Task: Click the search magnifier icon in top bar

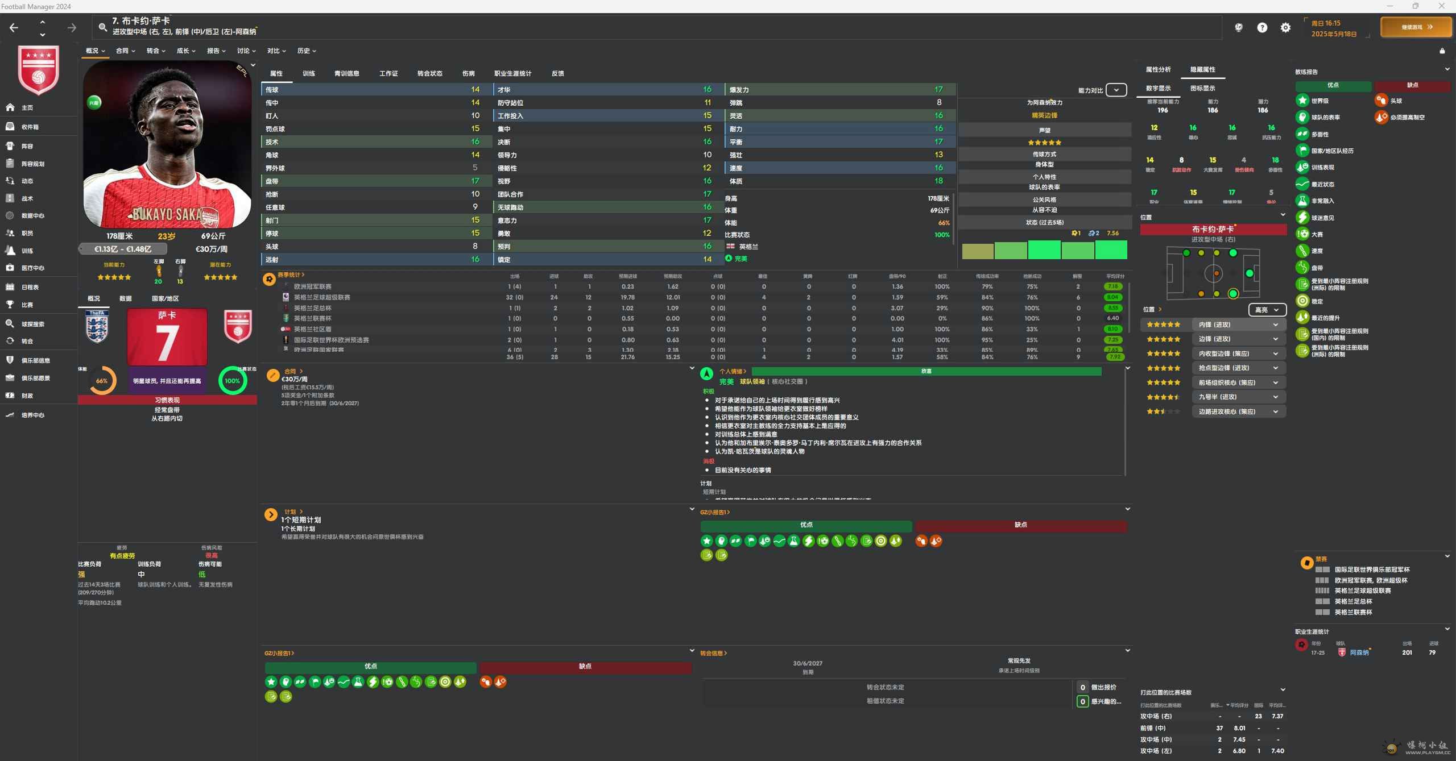Action: (103, 27)
